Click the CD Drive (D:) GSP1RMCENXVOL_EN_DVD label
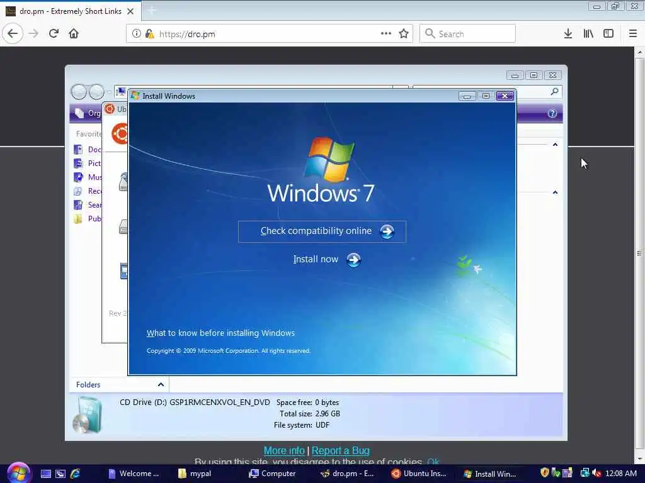The height and width of the screenshot is (483, 645). point(195,402)
